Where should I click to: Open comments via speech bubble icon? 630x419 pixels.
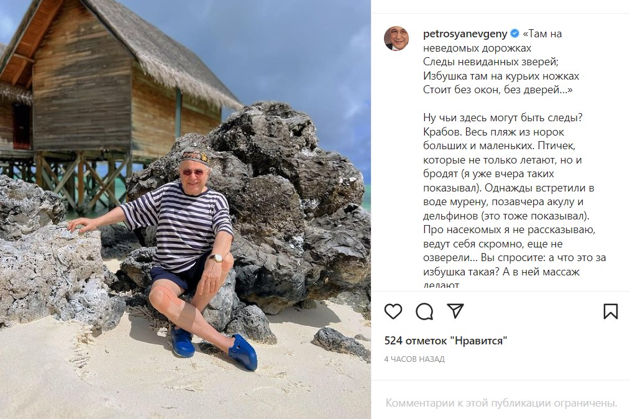click(424, 311)
